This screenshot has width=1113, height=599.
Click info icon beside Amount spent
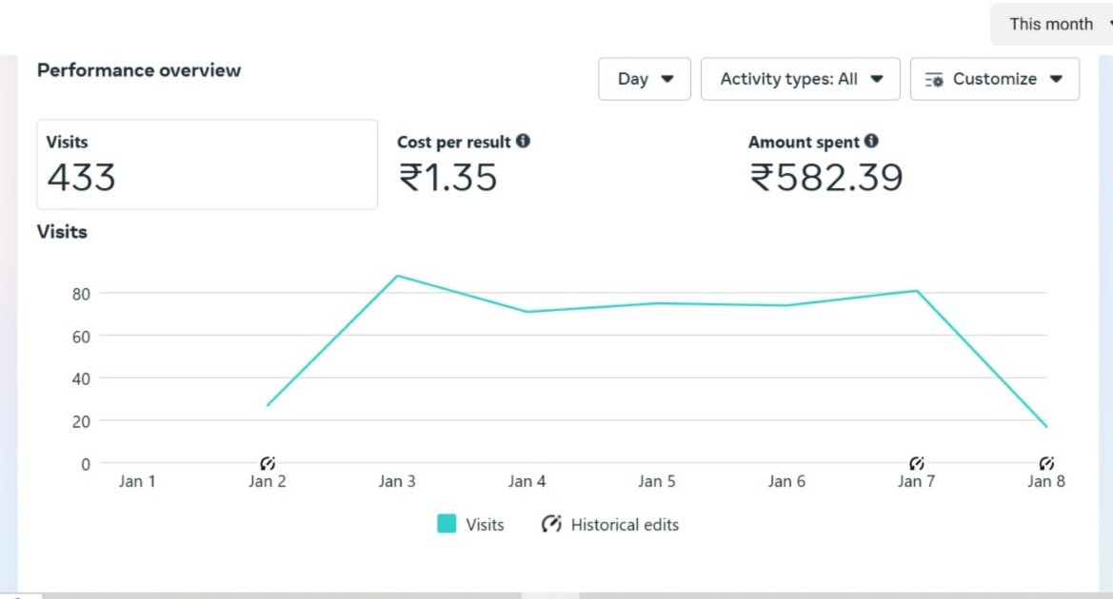point(871,141)
